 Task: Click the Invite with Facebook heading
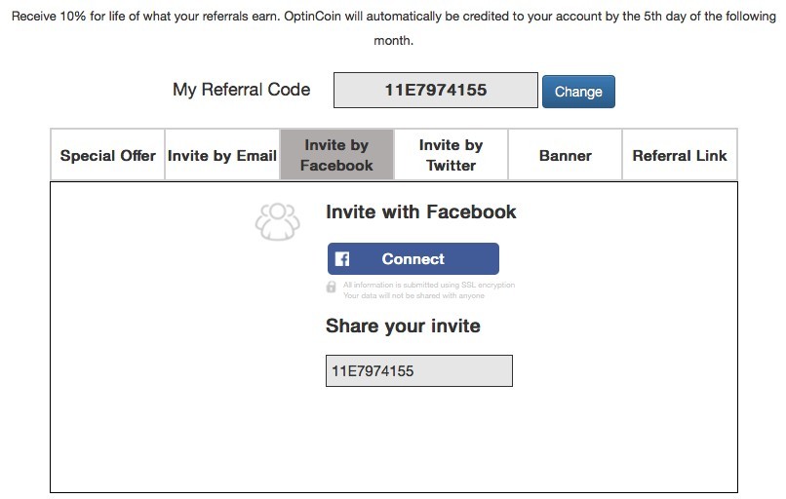pyautogui.click(x=420, y=211)
